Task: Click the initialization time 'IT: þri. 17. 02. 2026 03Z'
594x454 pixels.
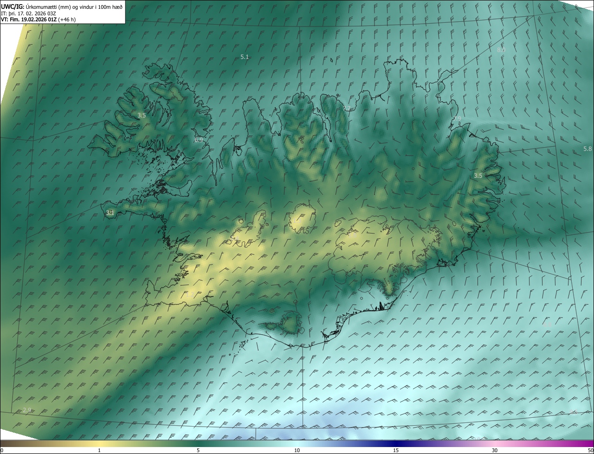Action: tap(29, 13)
